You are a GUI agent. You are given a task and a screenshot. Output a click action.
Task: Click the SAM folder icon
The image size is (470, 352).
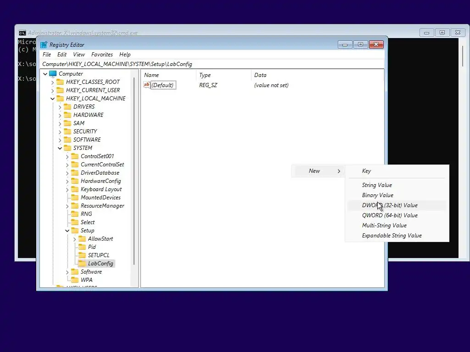tap(68, 123)
